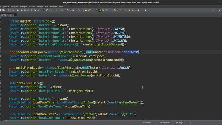The height and width of the screenshot is (125, 222).
Task: Click the Back navigation arrow
Action: click(133, 10)
